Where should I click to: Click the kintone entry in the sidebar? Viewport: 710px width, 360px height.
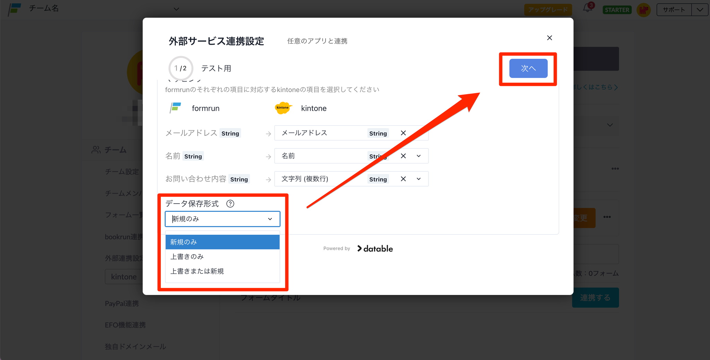click(124, 277)
